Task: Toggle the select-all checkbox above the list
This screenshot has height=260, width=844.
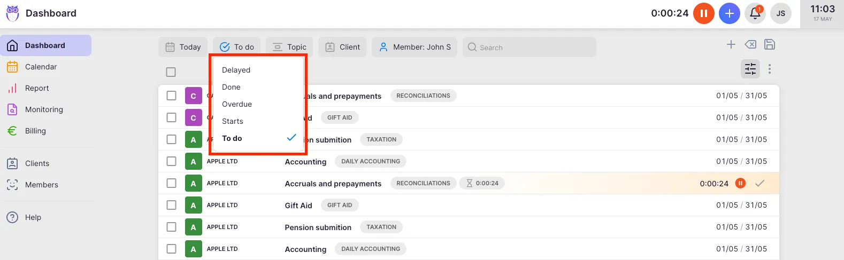Action: 171,72
